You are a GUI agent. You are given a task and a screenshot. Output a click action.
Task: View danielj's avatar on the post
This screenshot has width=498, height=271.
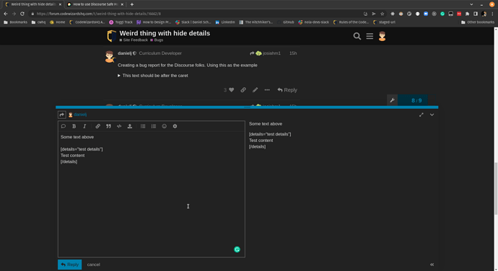tap(110, 56)
